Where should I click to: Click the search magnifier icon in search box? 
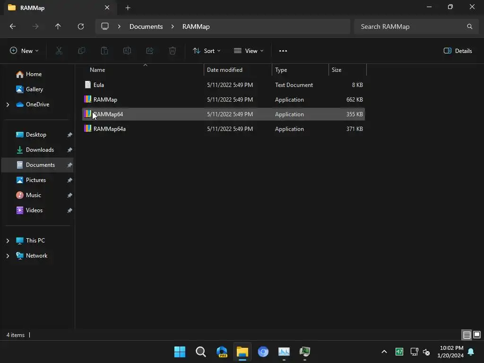[469, 26]
